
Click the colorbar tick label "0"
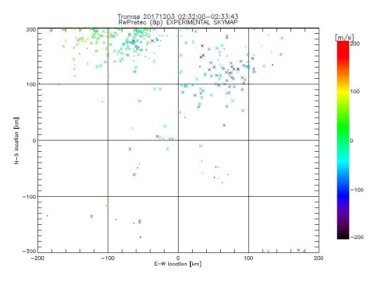[x=352, y=140]
